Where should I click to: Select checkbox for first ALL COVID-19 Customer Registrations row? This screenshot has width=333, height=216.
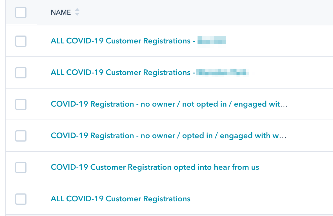(21, 41)
